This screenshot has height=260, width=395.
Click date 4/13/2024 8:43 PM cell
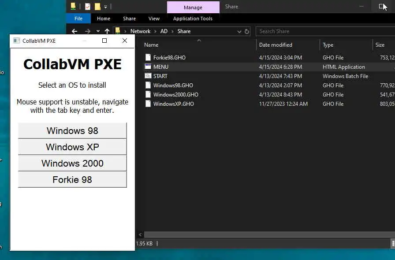click(280, 94)
